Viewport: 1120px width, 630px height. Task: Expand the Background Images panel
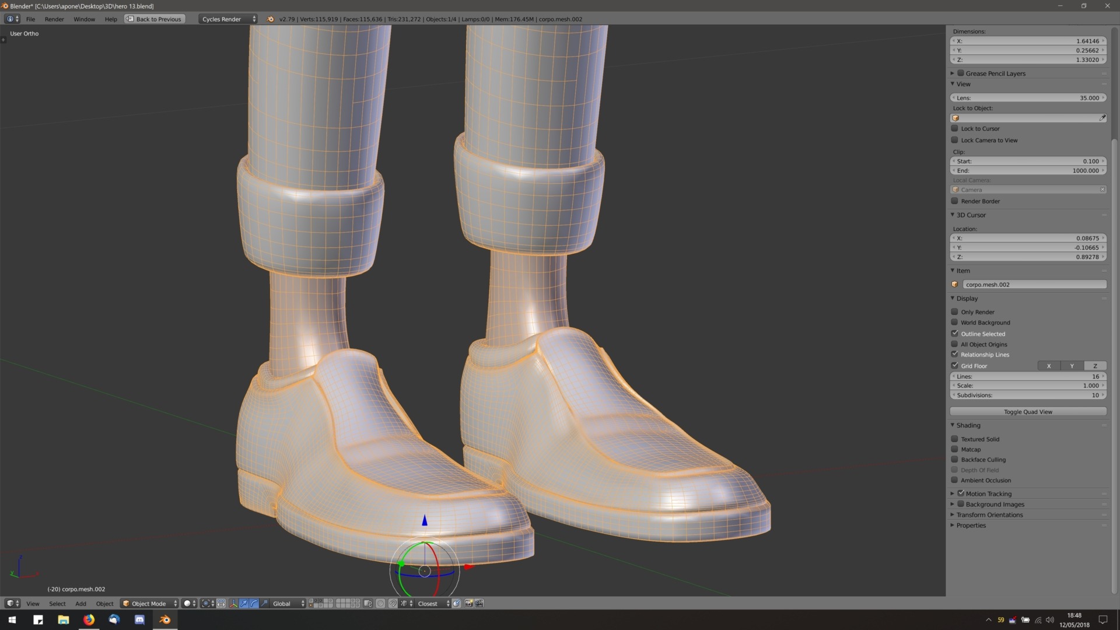pos(953,504)
